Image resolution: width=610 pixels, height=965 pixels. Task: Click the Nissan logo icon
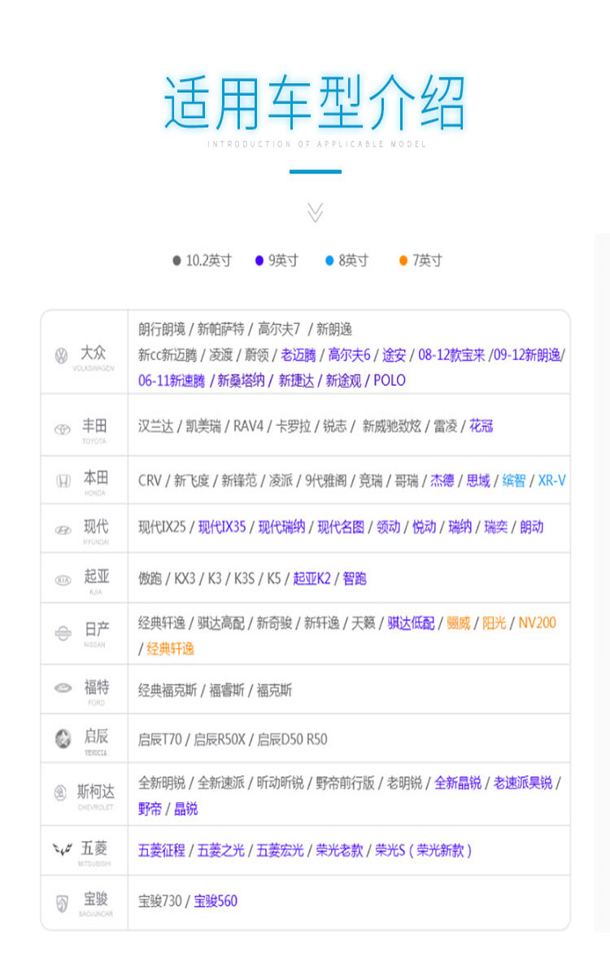pos(63,633)
